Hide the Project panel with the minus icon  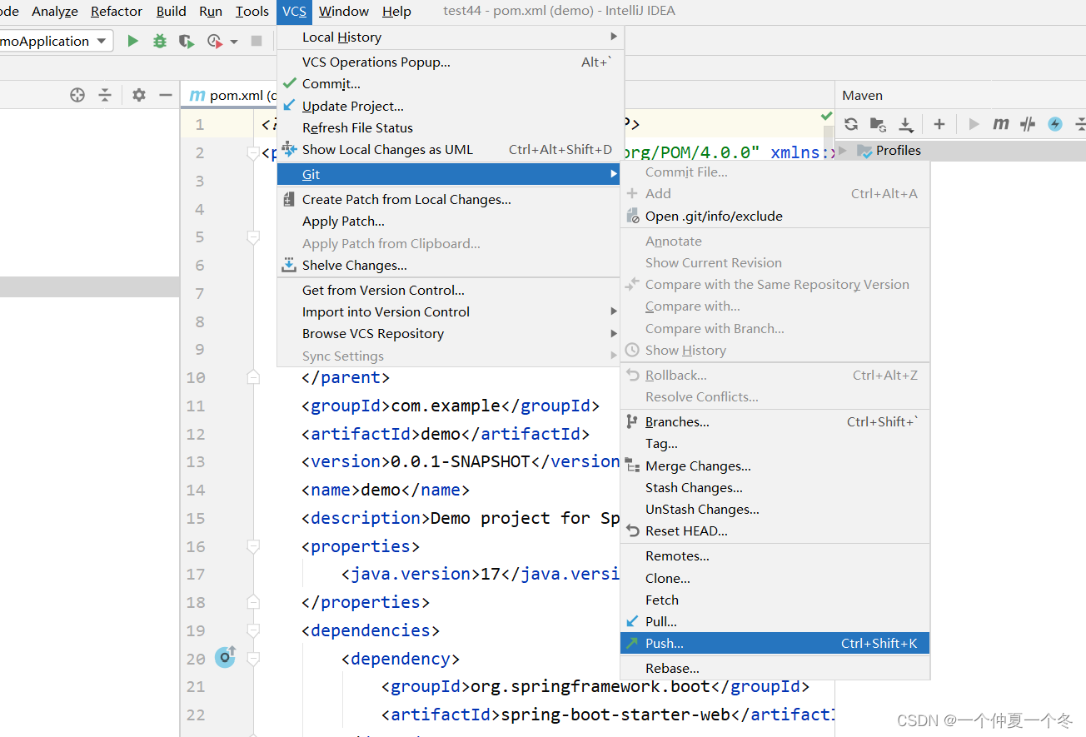pos(166,95)
